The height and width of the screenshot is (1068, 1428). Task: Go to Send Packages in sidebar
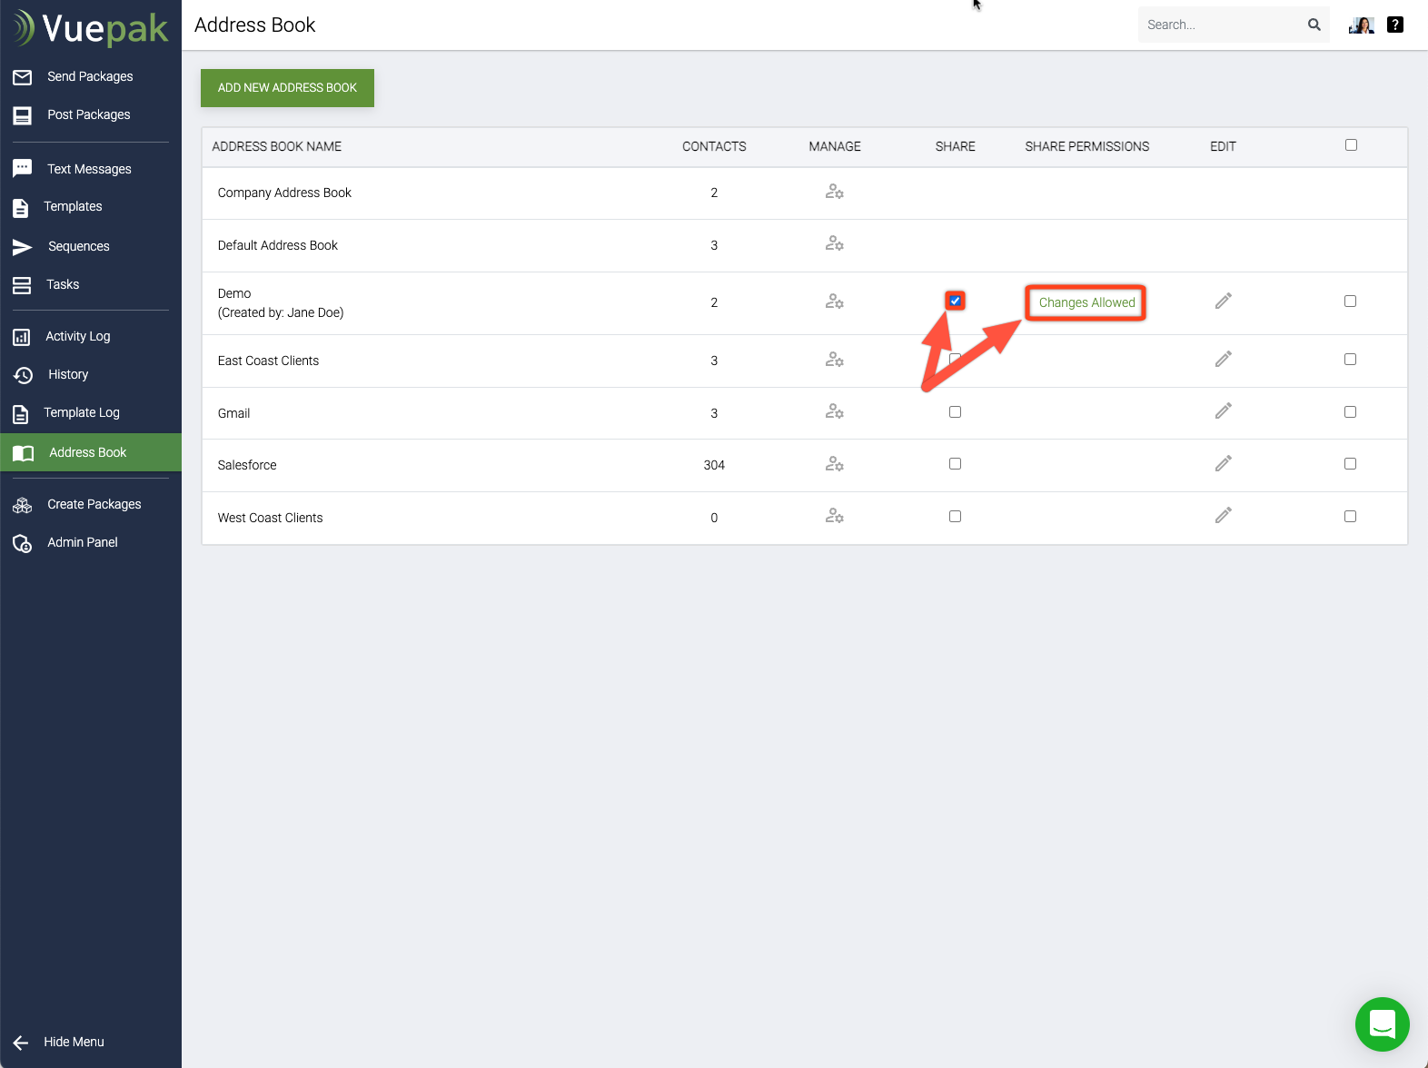click(x=90, y=76)
